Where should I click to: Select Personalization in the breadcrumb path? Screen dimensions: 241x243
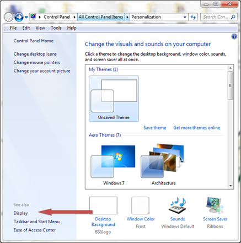pos(146,17)
